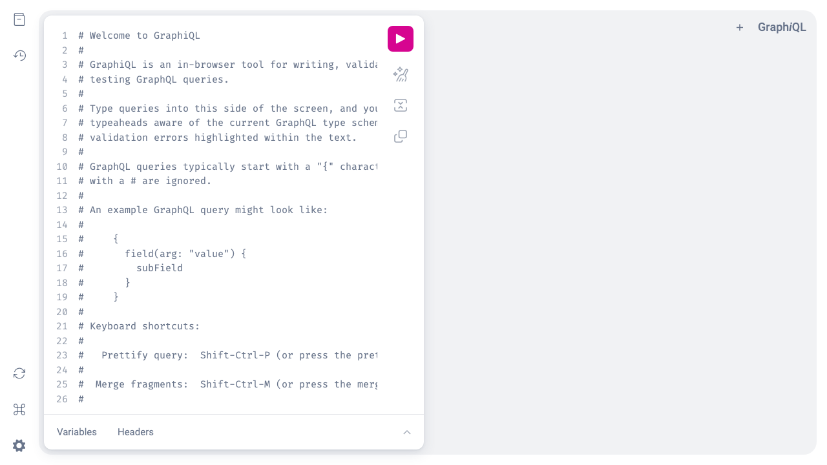Show the query History panel
The height and width of the screenshot is (465, 827).
click(x=19, y=56)
